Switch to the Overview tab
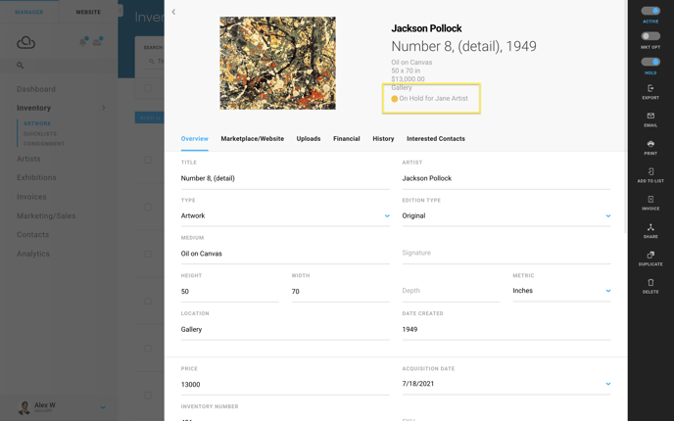The height and width of the screenshot is (421, 674). tap(194, 139)
